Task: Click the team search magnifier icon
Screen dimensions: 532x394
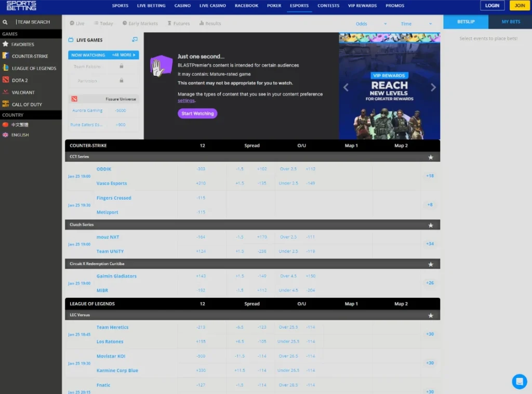Action: point(5,22)
